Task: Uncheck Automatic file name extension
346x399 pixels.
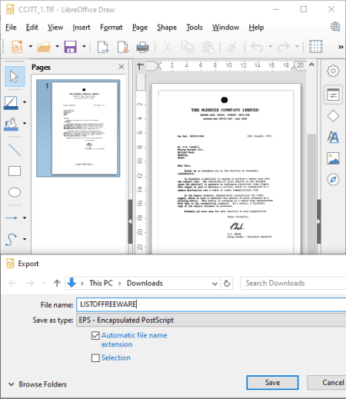Action: (95, 335)
